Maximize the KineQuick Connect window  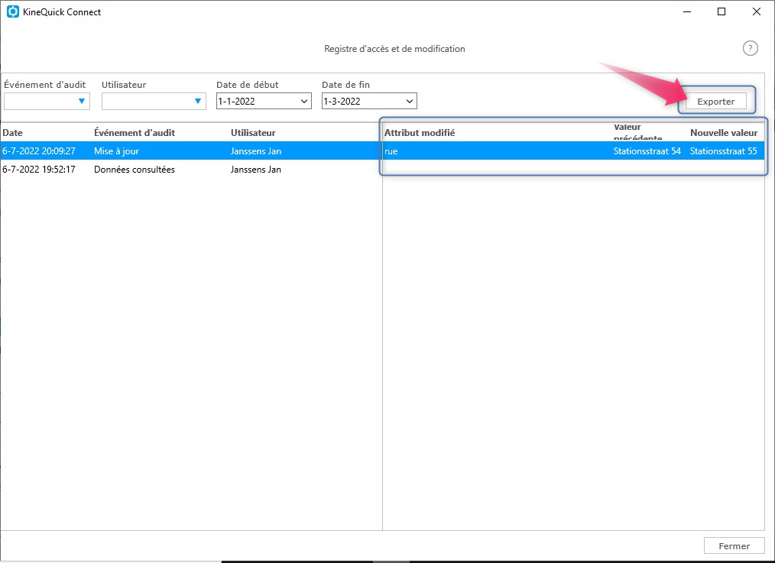pyautogui.click(x=721, y=12)
